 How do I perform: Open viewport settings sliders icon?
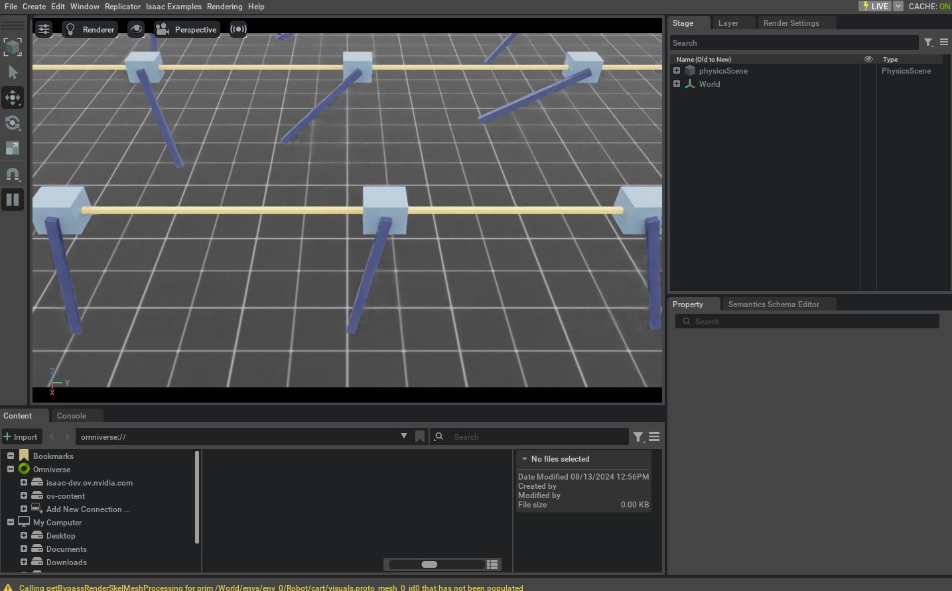tap(44, 29)
